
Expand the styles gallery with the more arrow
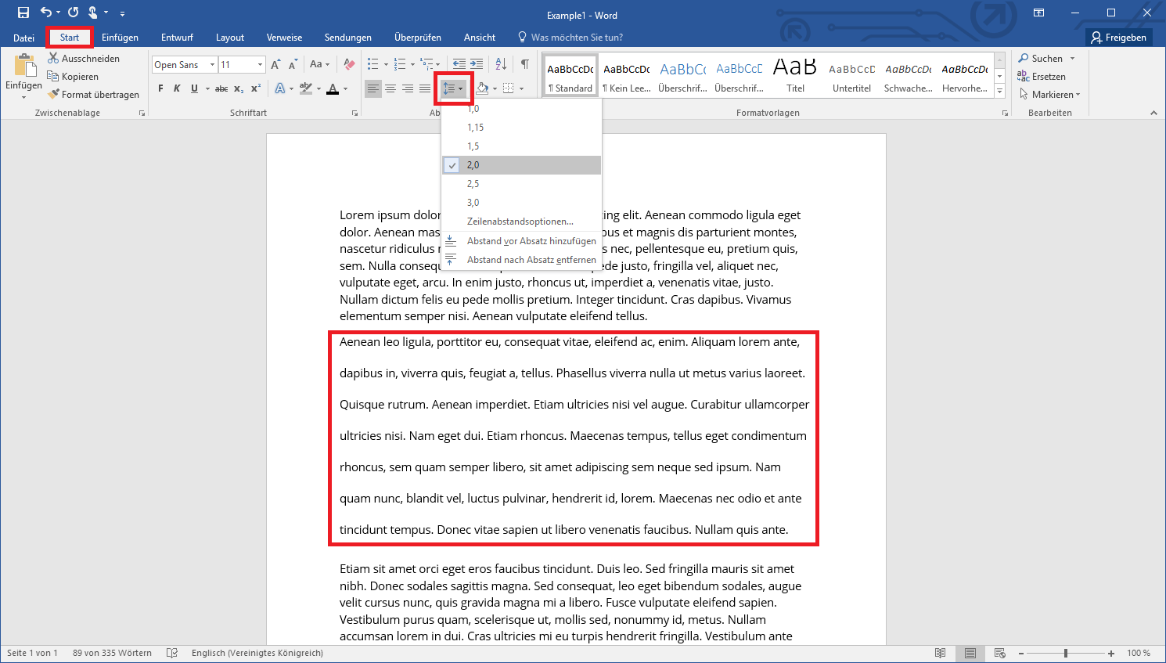click(x=999, y=92)
